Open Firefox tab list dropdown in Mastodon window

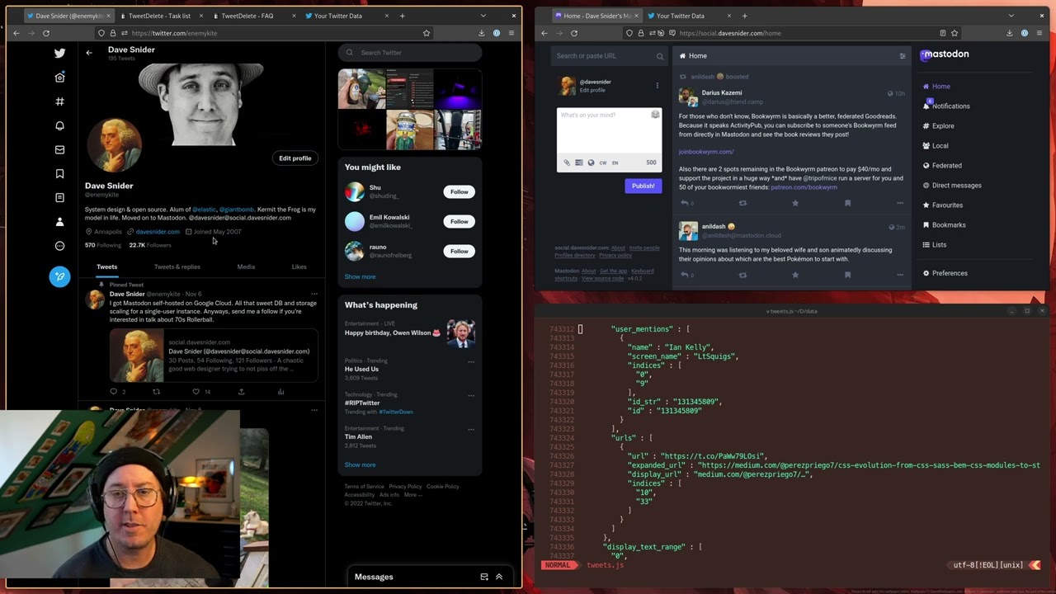pyautogui.click(x=1011, y=16)
